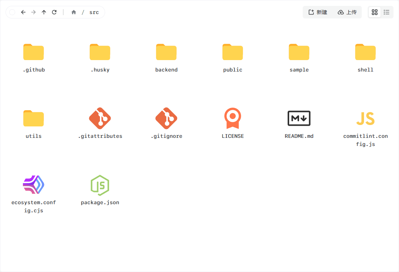Select the package.json node file

click(100, 190)
